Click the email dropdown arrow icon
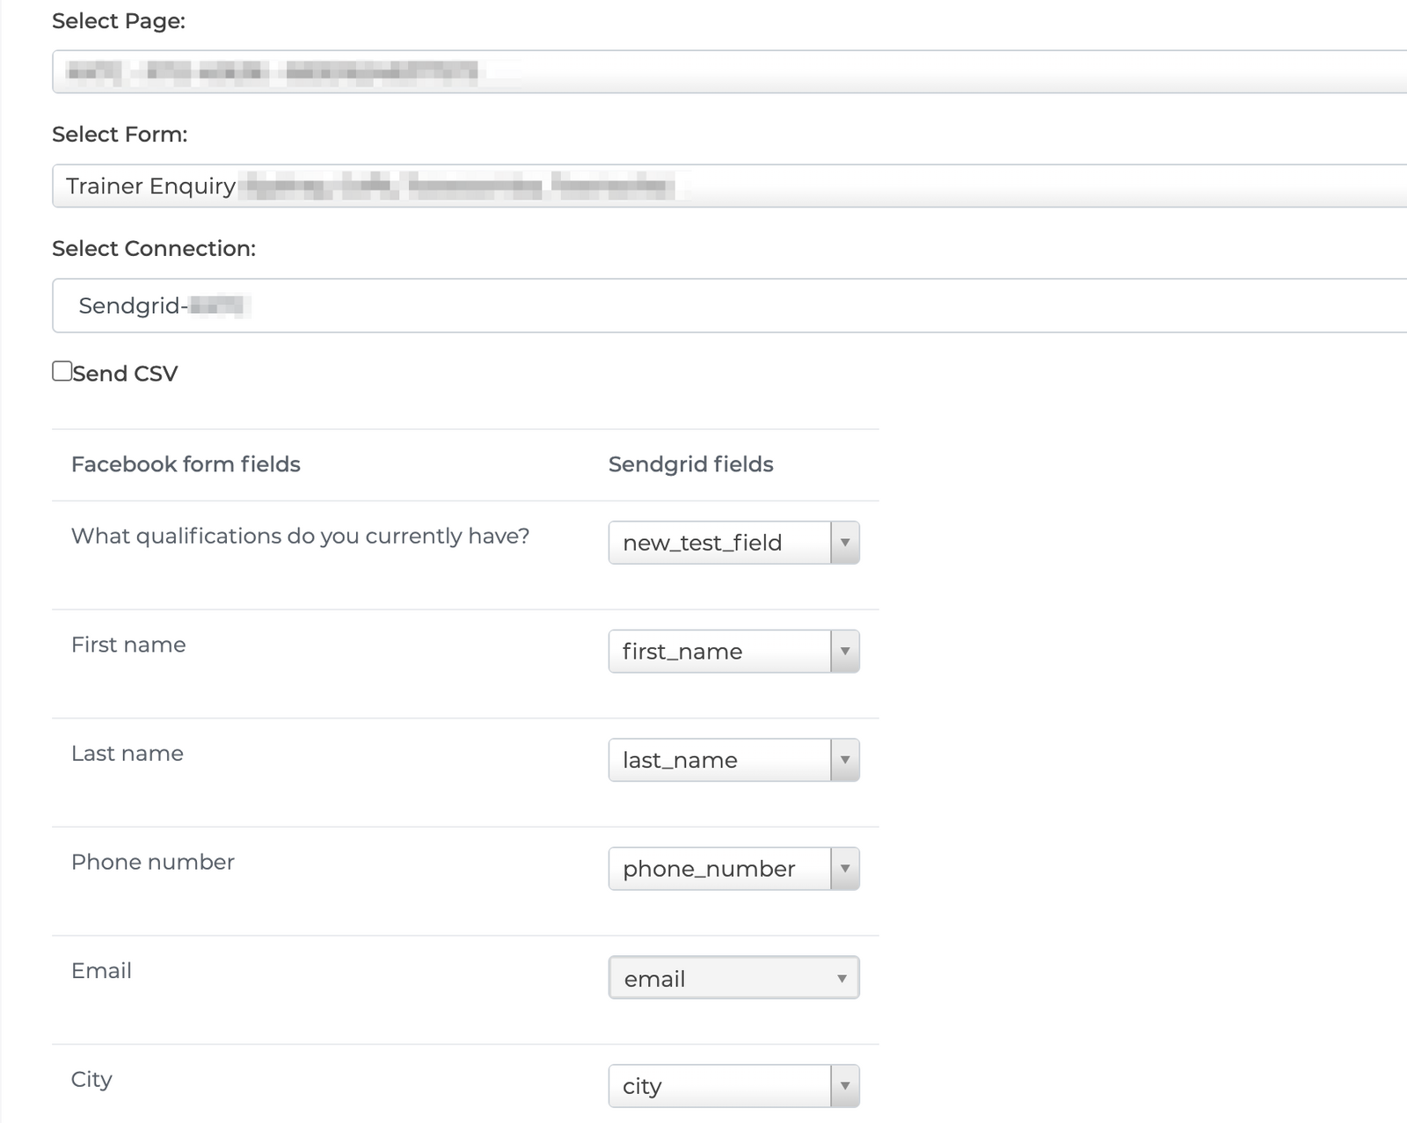Viewport: 1407px width, 1123px height. [842, 977]
